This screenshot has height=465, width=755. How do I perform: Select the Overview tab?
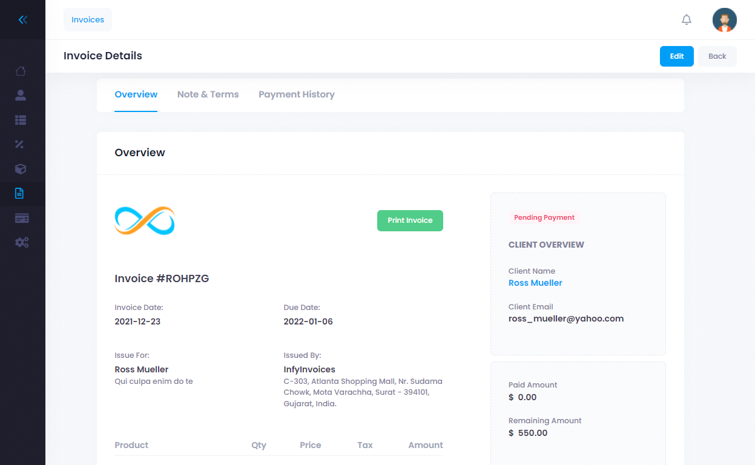click(136, 94)
